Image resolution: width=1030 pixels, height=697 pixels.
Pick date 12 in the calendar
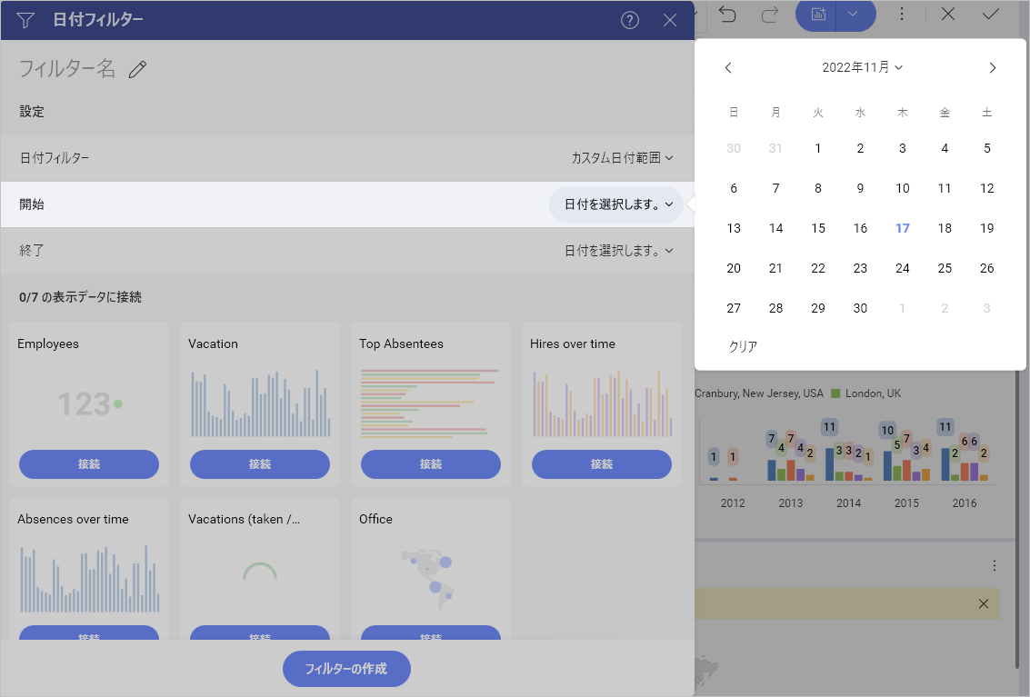[x=986, y=188]
